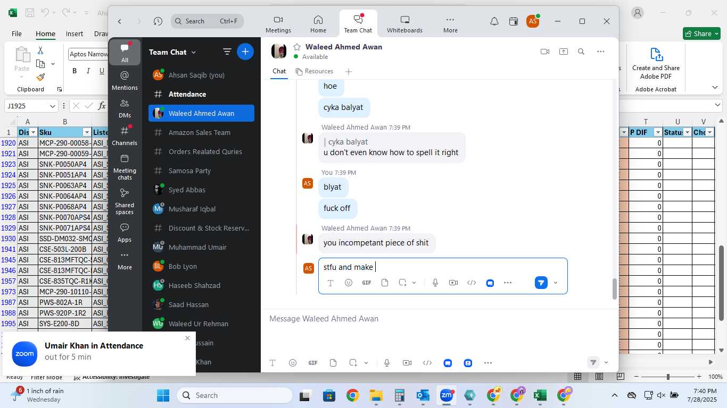Click the Message Waleed Ahmed Awan input
The width and height of the screenshot is (727, 408).
440,319
